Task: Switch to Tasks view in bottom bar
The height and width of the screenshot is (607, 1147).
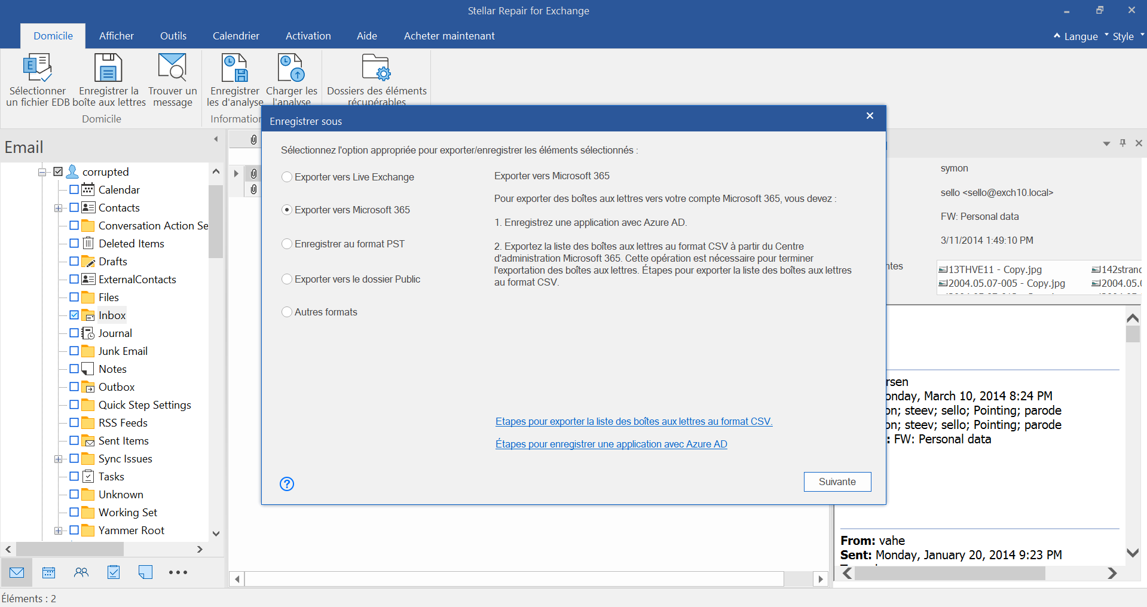Action: pyautogui.click(x=114, y=572)
